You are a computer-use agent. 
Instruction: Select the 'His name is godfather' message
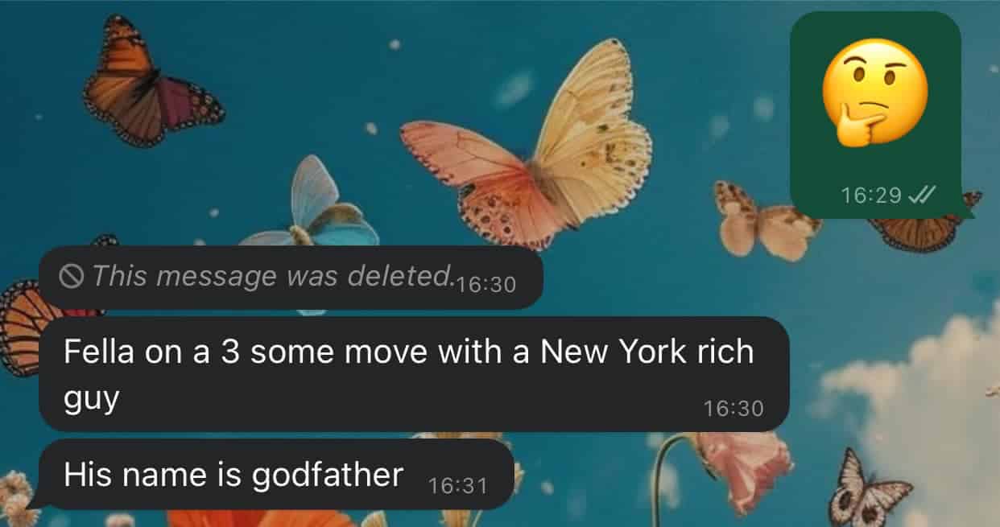coord(276,475)
